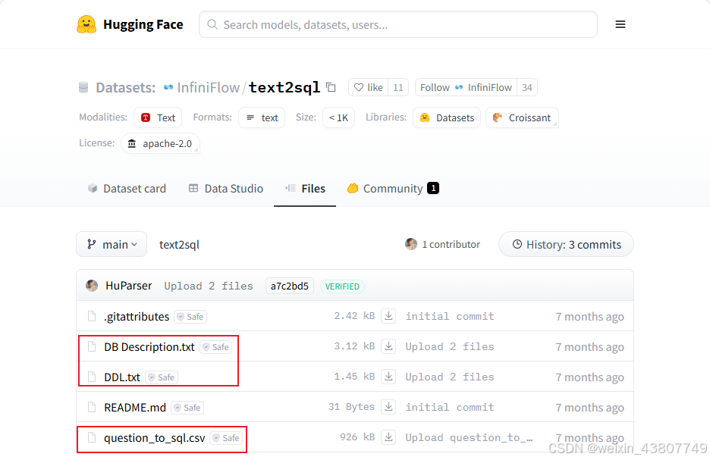Click the apache-2.0 license tag

pos(160,143)
